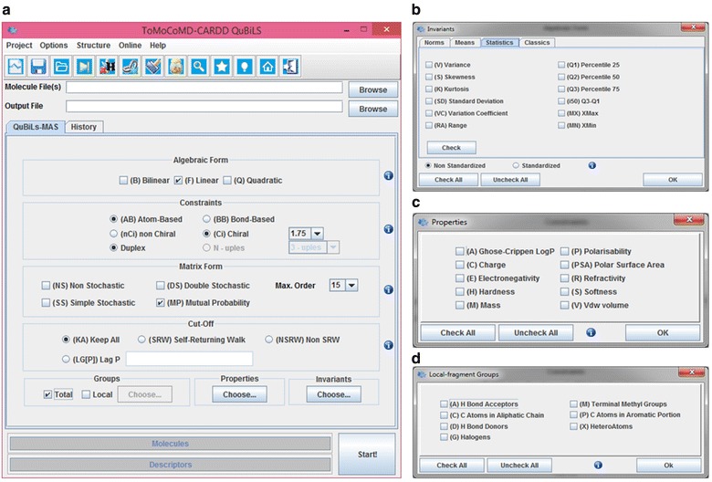712x482 pixels.
Task: Switch to the History tab
Action: (x=84, y=127)
